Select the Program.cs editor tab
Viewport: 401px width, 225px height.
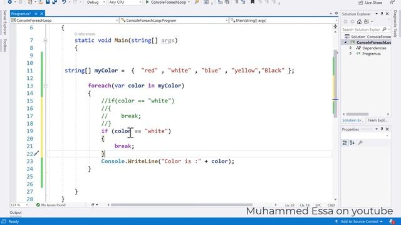[21, 14]
